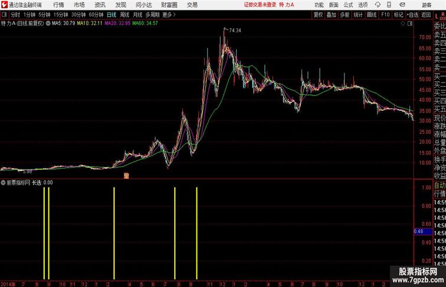
Task: Open the F10 company info
Action: tap(385, 15)
